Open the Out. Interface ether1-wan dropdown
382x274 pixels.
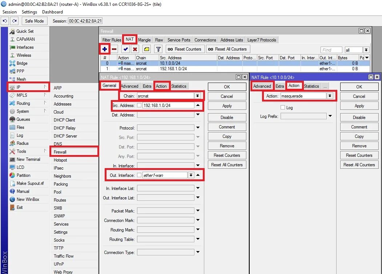pos(191,175)
